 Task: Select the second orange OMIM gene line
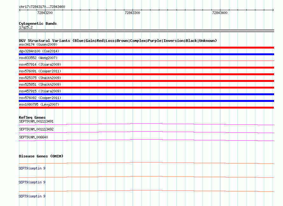tap(146, 177)
